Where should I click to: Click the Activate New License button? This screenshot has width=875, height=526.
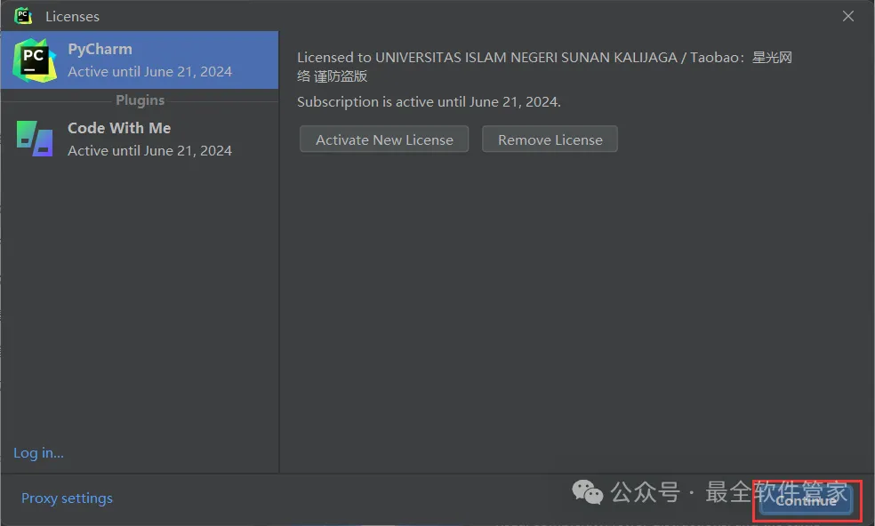click(384, 139)
